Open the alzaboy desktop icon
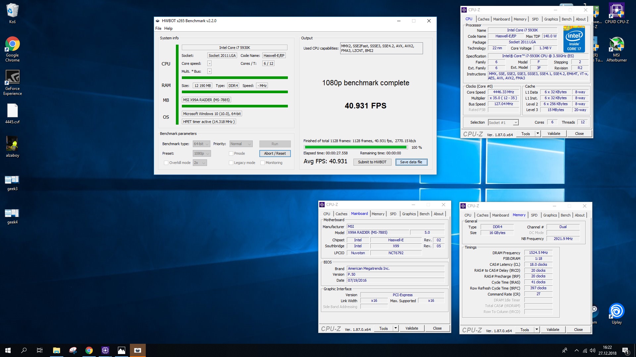 point(12,146)
